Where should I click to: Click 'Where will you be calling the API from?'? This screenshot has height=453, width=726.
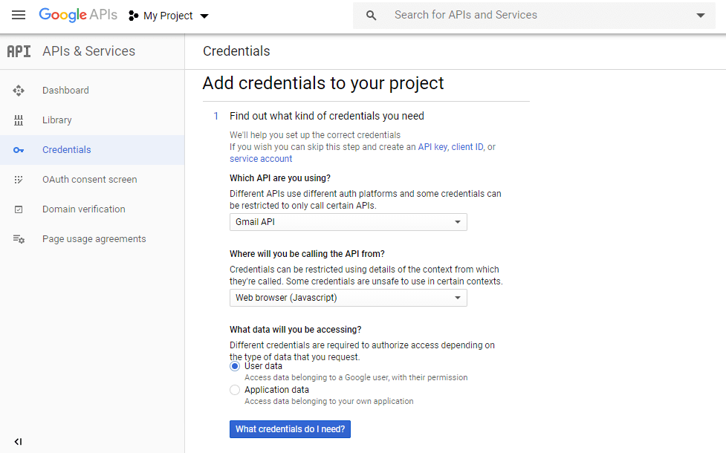pyautogui.click(x=307, y=253)
